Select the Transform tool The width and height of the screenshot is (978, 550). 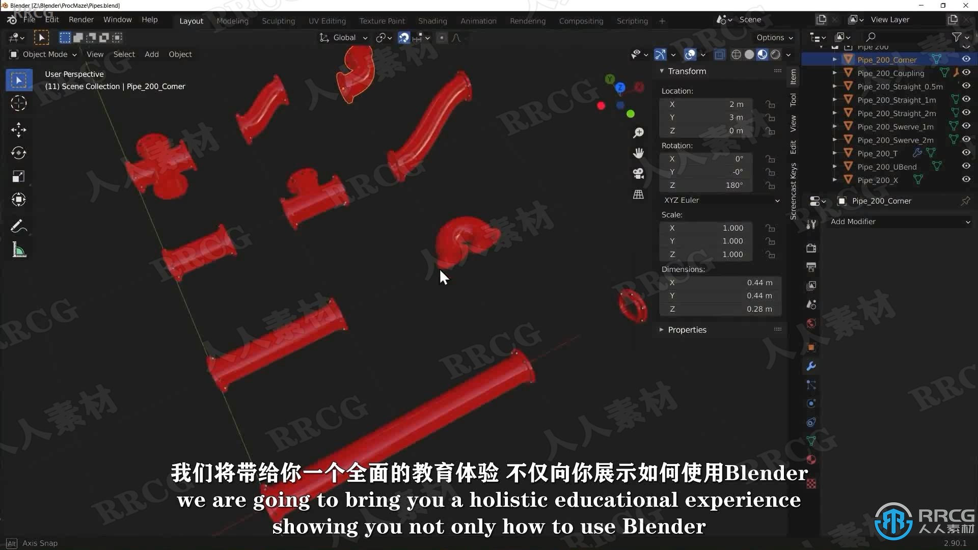click(x=19, y=200)
